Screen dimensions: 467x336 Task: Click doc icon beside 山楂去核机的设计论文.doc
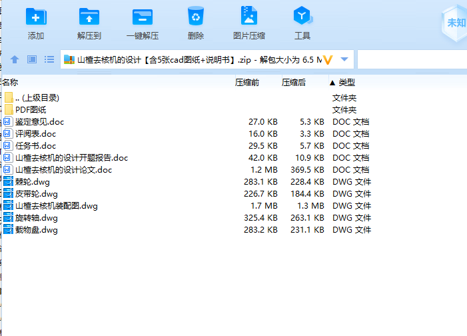pyautogui.click(x=8, y=169)
